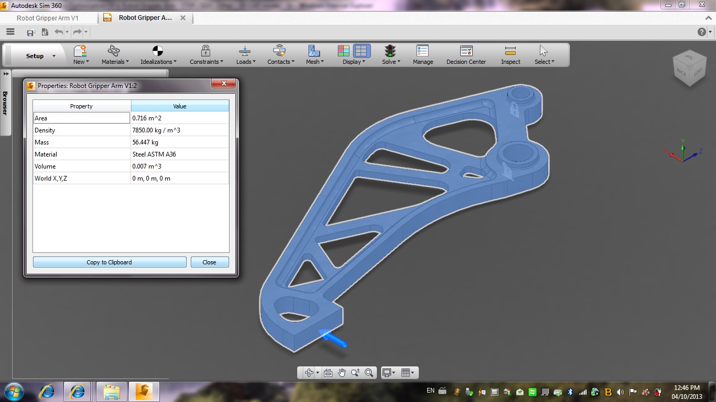Select the Pan hand tool
Viewport: 716px width, 402px height.
coord(342,373)
